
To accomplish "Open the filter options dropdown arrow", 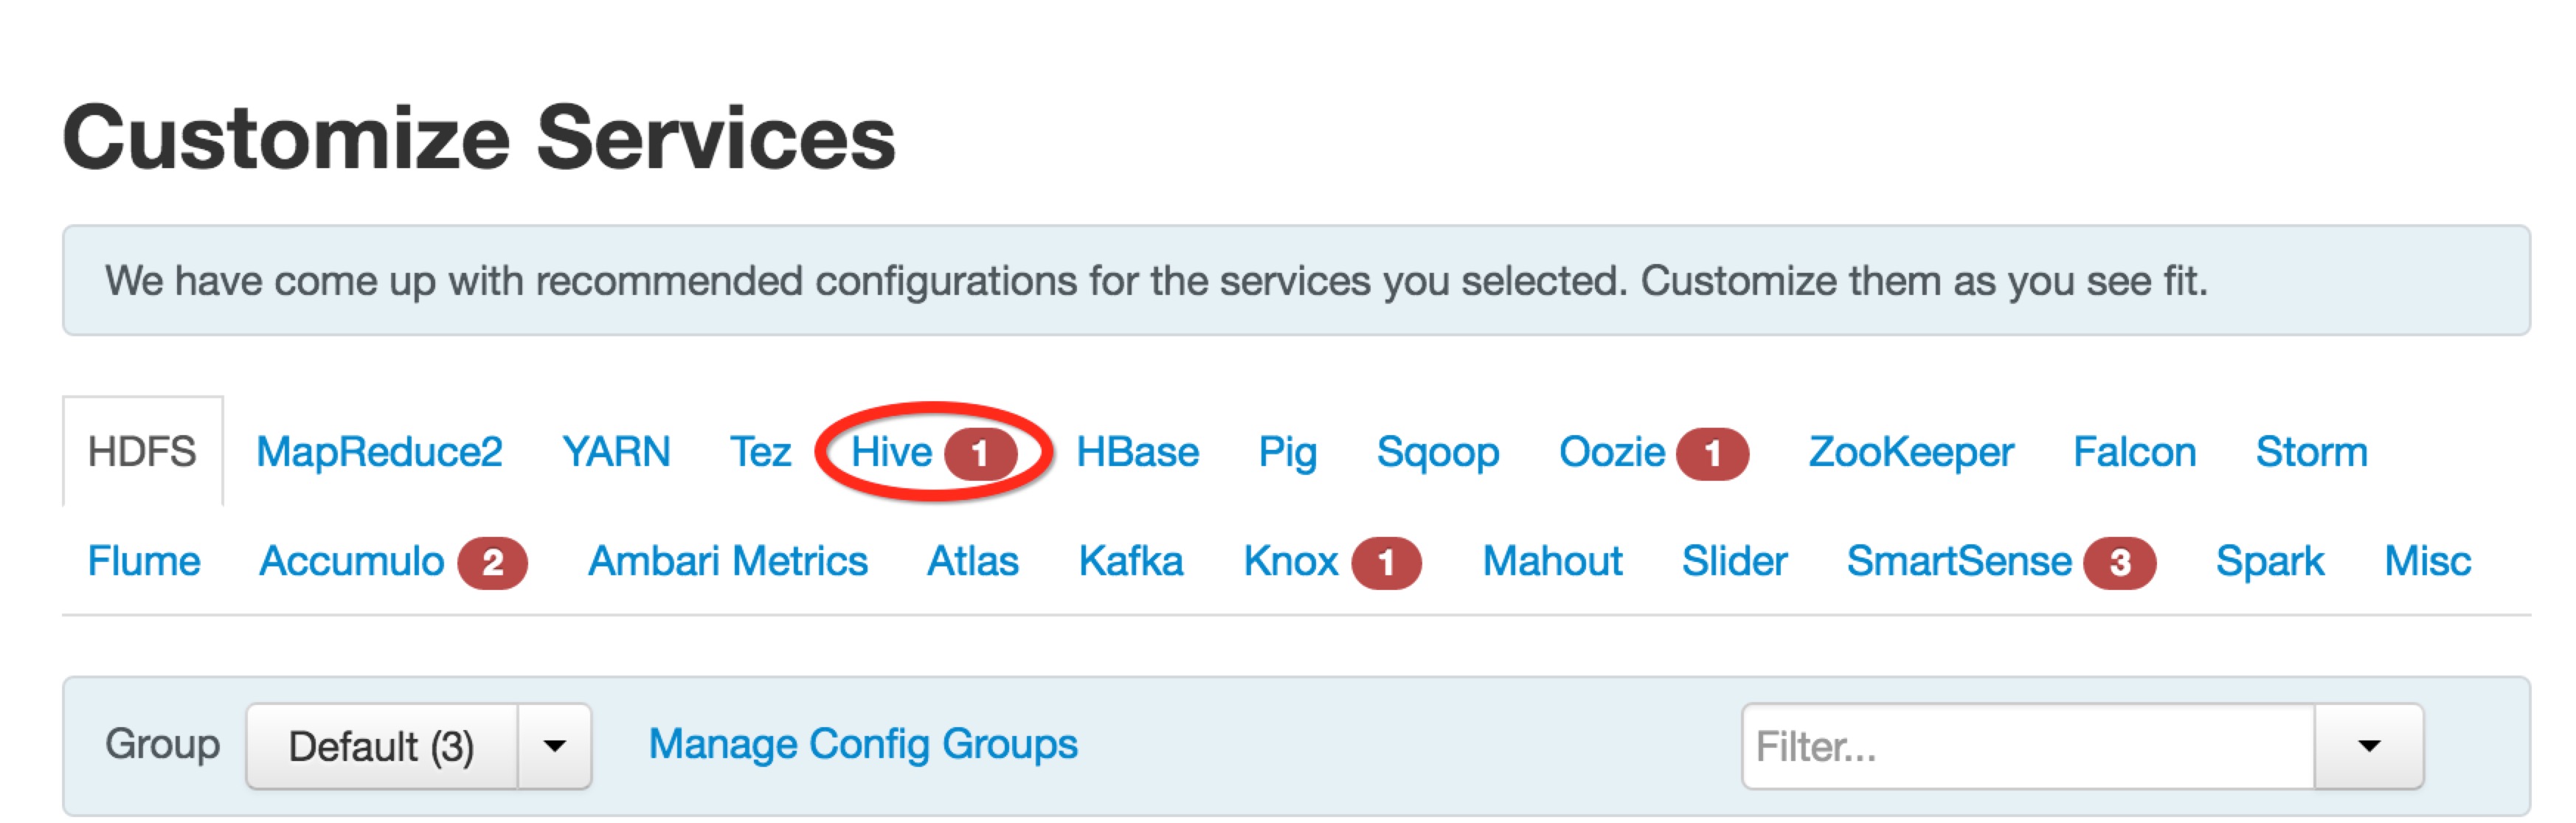I will [2368, 746].
